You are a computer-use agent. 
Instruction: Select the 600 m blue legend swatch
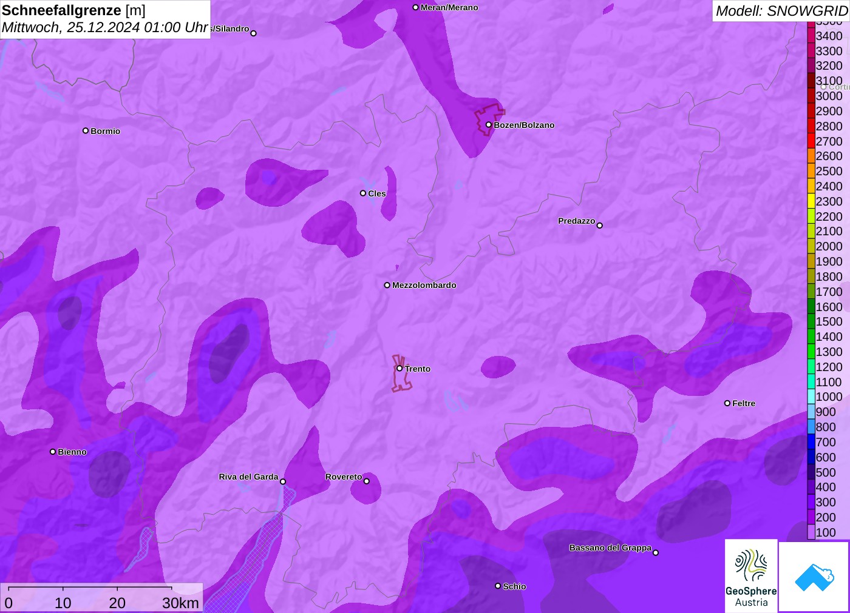tap(811, 457)
